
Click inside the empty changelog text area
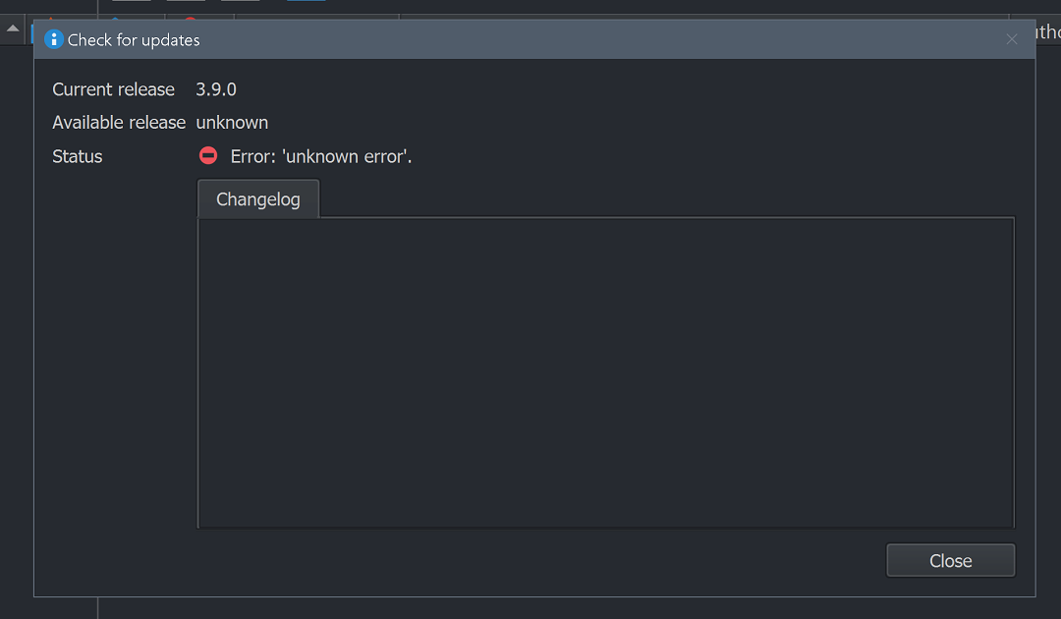pos(605,372)
